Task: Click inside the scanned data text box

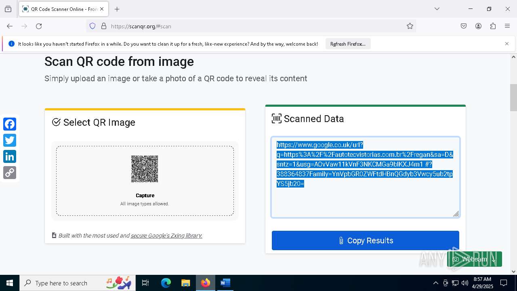Action: 366,177
